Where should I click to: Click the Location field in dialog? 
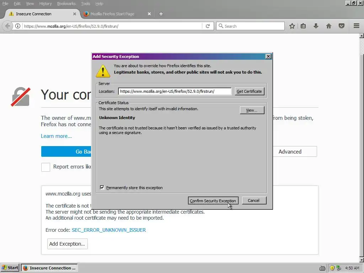[175, 91]
